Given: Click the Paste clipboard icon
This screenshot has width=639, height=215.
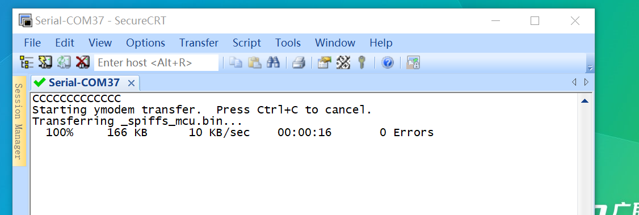Looking at the screenshot, I should coord(255,62).
